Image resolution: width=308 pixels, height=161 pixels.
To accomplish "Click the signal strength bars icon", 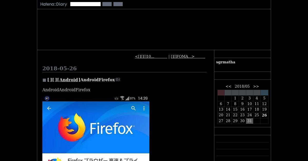I will (127, 98).
